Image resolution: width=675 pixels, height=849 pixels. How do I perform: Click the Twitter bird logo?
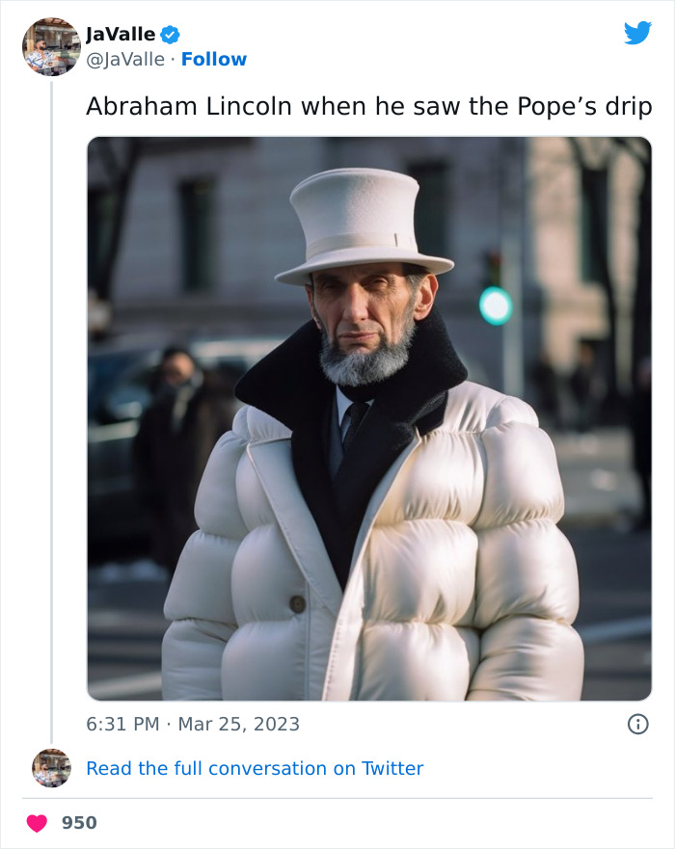[637, 33]
